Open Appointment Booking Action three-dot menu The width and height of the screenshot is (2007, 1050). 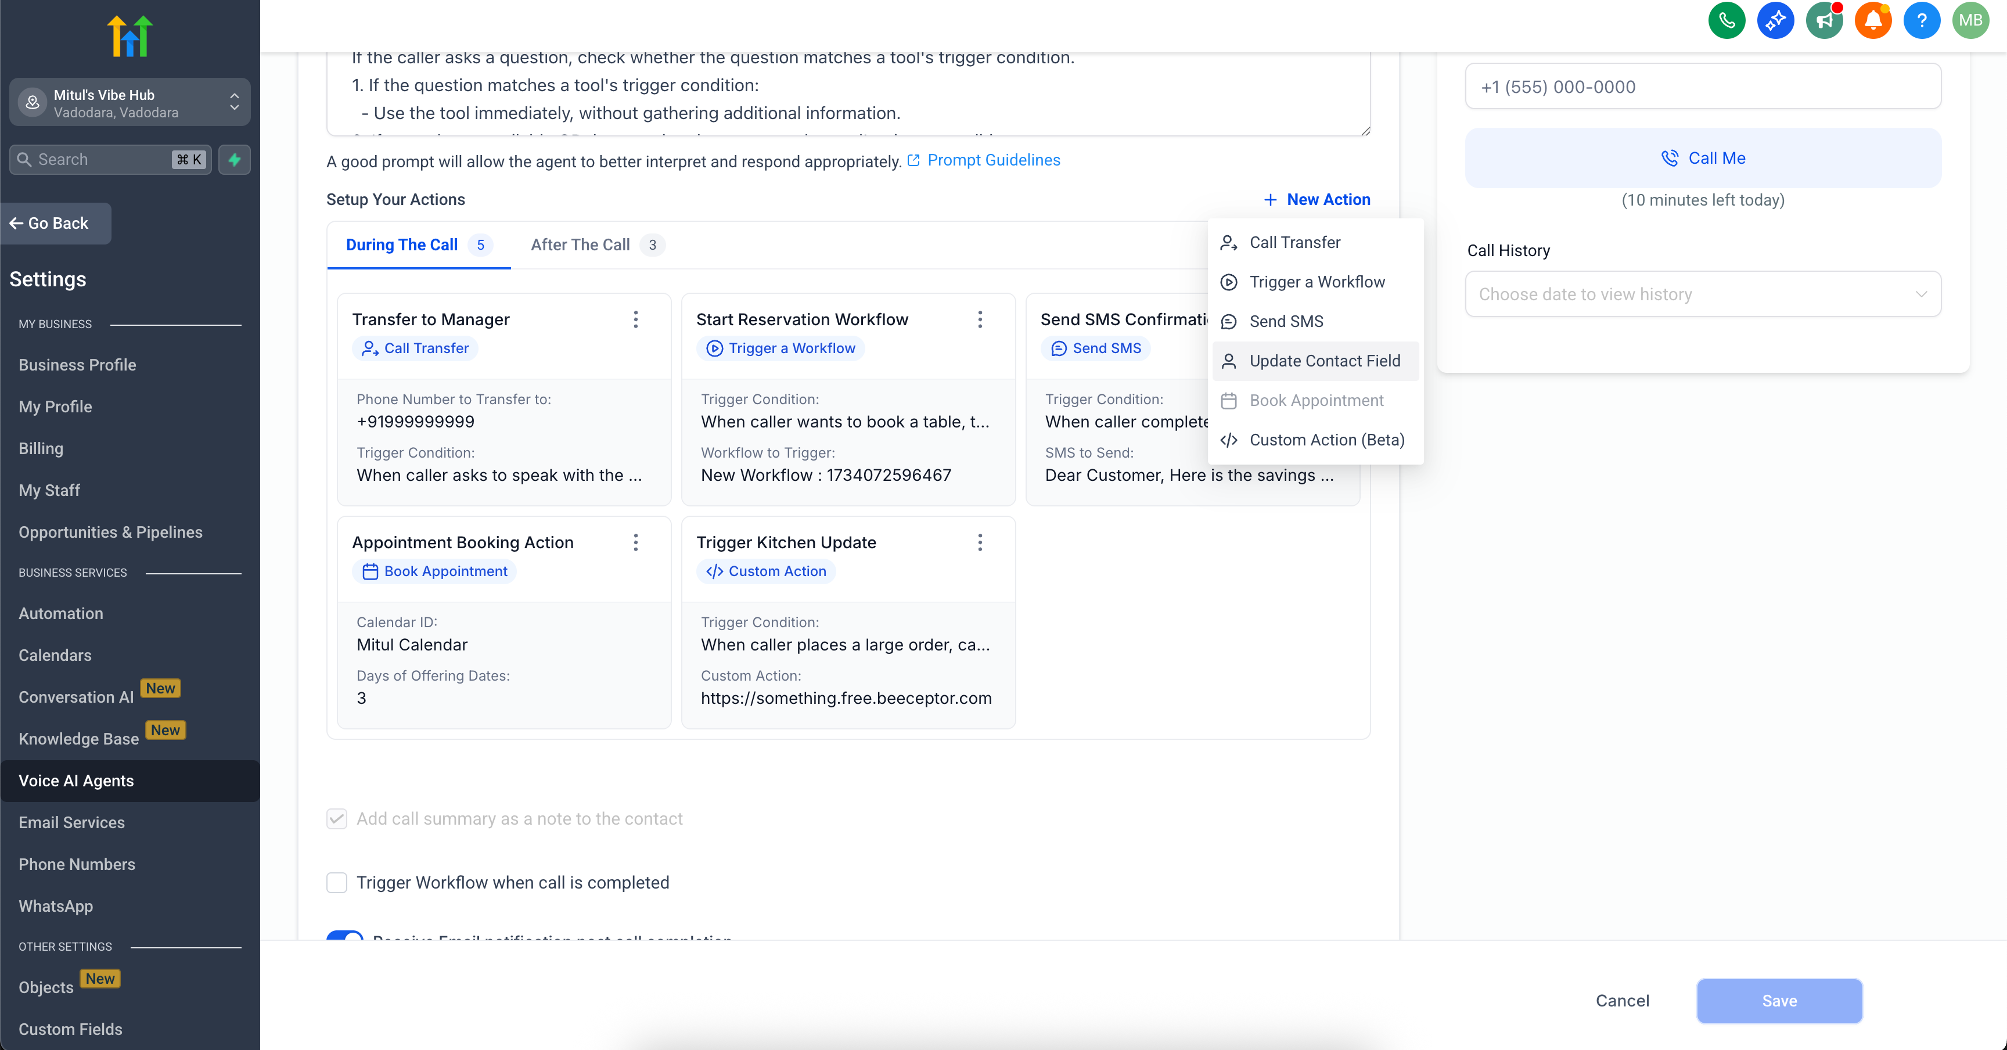coord(636,542)
